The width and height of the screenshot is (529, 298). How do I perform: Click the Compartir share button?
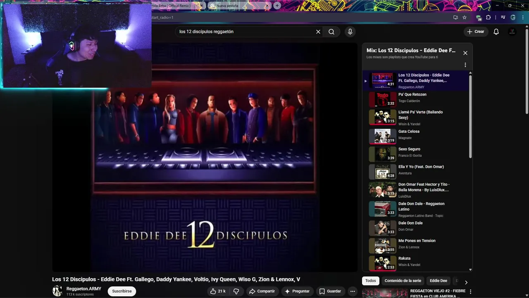[262, 291]
